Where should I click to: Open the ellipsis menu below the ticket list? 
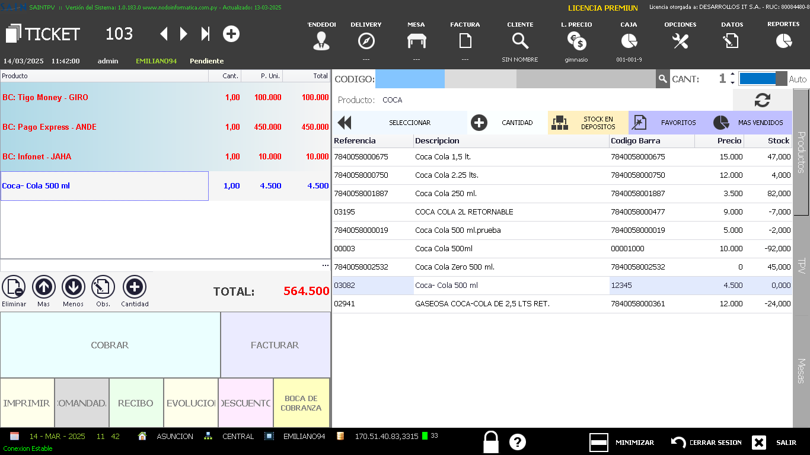[326, 265]
